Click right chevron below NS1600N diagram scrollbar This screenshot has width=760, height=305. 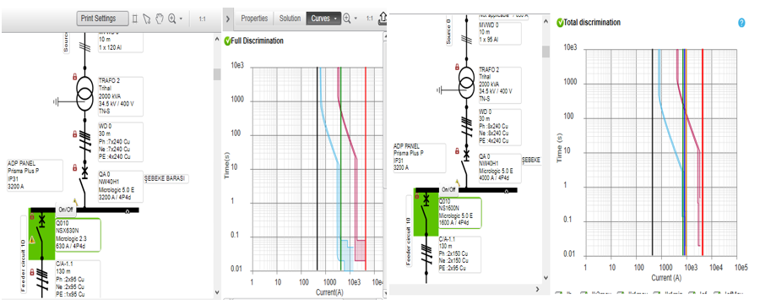pyautogui.click(x=537, y=289)
